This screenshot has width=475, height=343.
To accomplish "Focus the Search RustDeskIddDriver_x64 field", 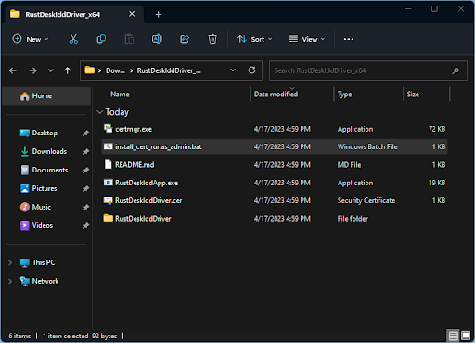I will pos(368,70).
